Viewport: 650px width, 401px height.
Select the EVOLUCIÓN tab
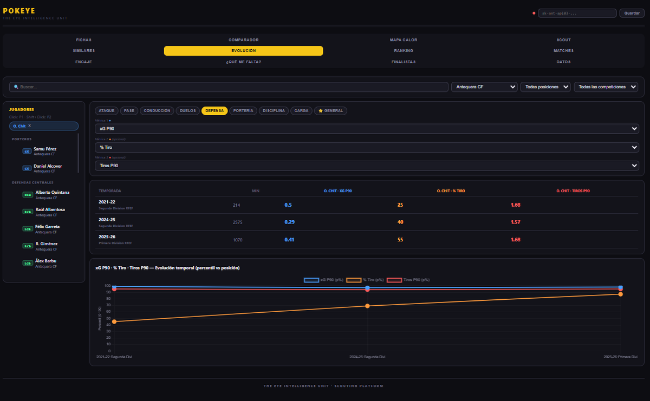pyautogui.click(x=244, y=51)
